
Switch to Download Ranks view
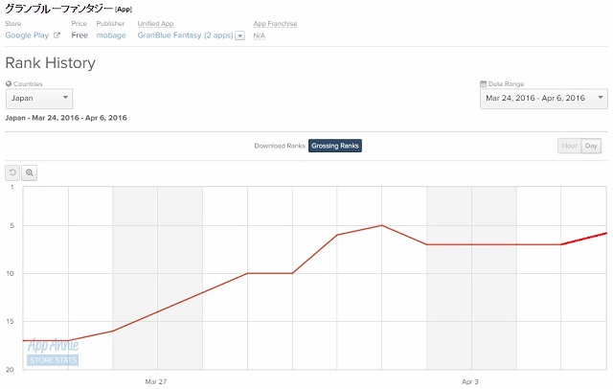(x=280, y=146)
